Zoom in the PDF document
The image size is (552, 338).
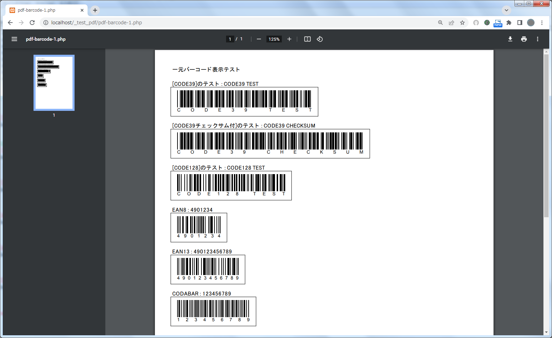[289, 39]
